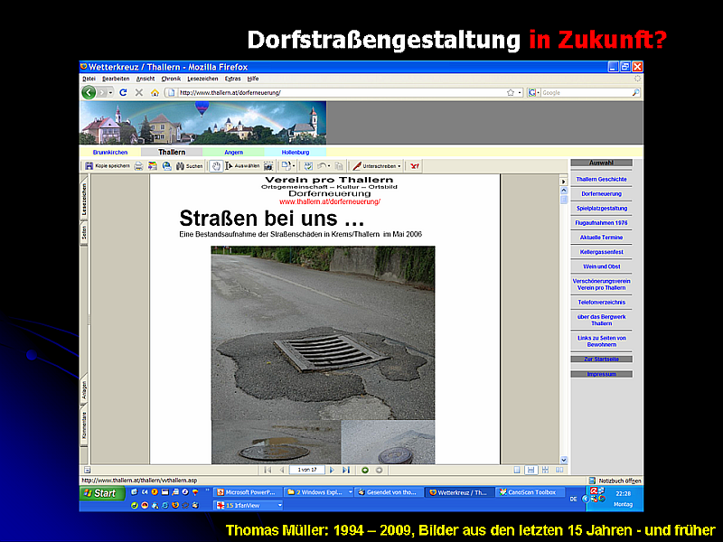Switch to the Angern tab
This screenshot has height=542, width=723.
[x=233, y=152]
